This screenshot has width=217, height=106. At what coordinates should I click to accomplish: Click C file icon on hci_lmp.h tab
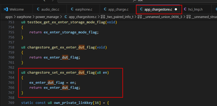click(185, 9)
